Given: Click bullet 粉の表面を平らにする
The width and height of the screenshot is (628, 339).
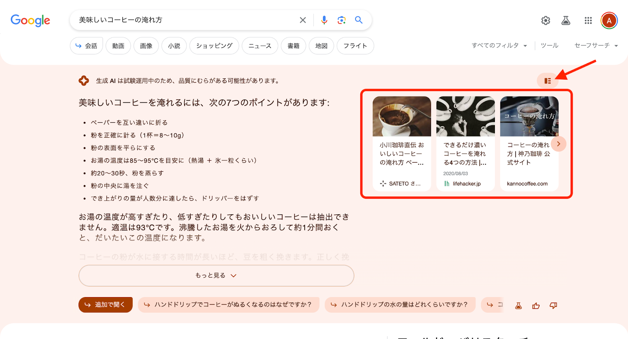Looking at the screenshot, I should 123,148.
